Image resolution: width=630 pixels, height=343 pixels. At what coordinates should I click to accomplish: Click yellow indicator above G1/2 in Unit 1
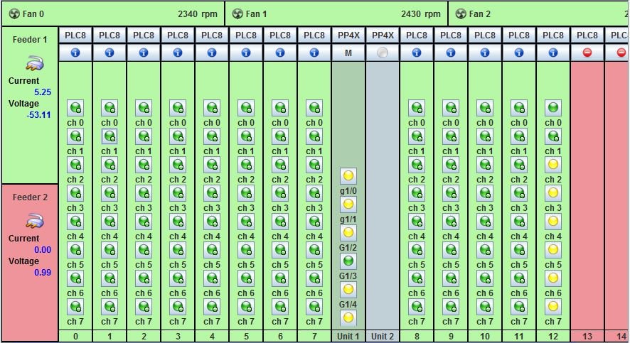348,233
